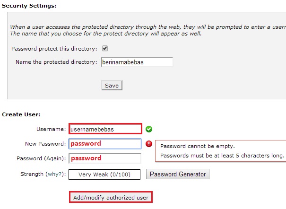Open the "why?" strength link
The width and height of the screenshot is (286, 209).
(53, 174)
